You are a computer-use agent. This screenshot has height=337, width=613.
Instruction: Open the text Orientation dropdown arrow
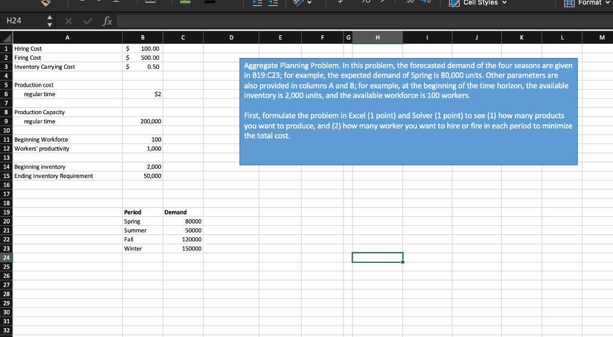[310, 2]
